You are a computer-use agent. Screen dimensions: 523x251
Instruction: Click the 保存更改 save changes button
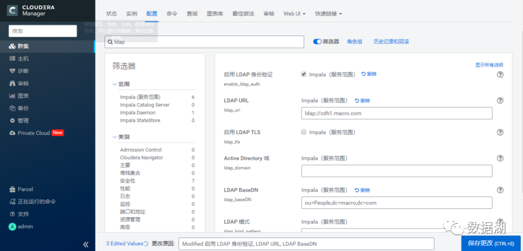(x=492, y=244)
